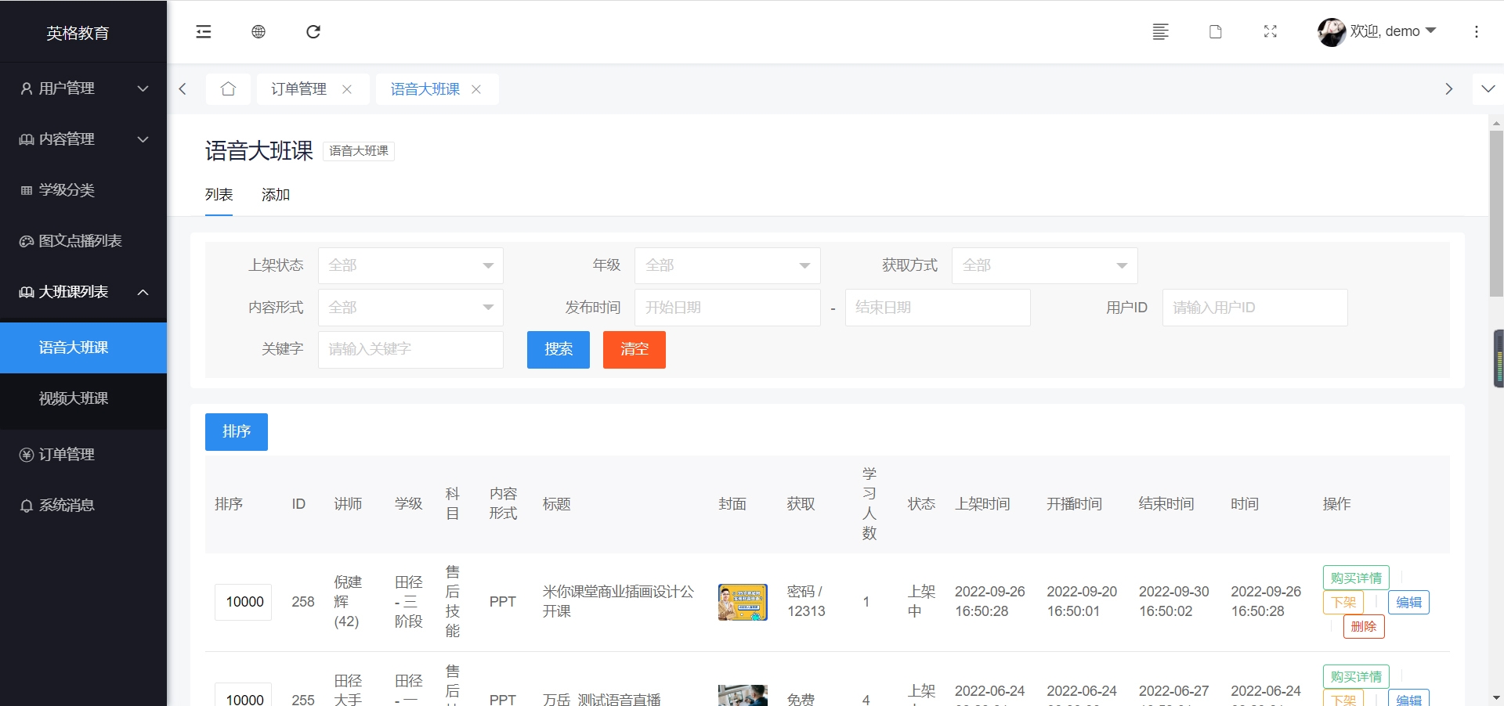Image resolution: width=1504 pixels, height=706 pixels.
Task: Switch to the 添加 tab
Action: [x=276, y=195]
